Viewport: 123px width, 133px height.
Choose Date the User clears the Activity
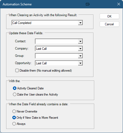(x=15, y=94)
